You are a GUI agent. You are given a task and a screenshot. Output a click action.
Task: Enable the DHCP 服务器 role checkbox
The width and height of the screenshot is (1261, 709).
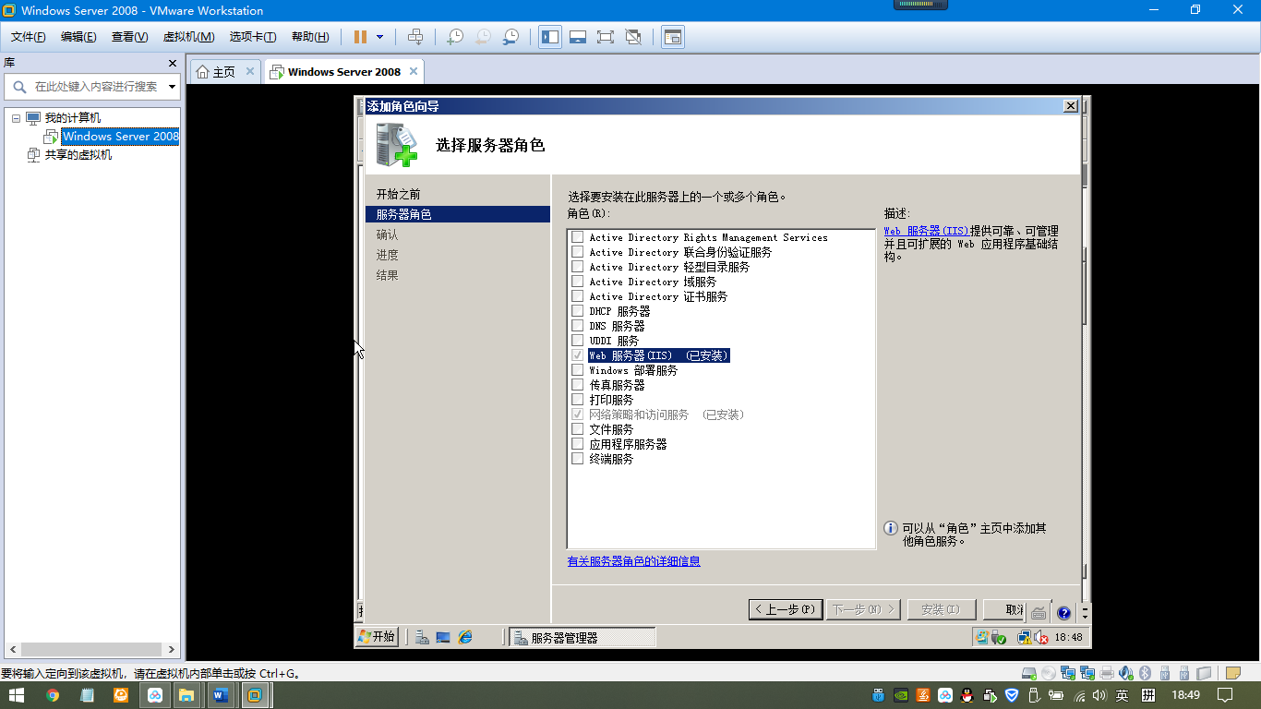tap(578, 311)
